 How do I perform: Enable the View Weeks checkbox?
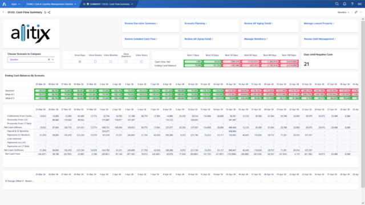tap(95, 62)
